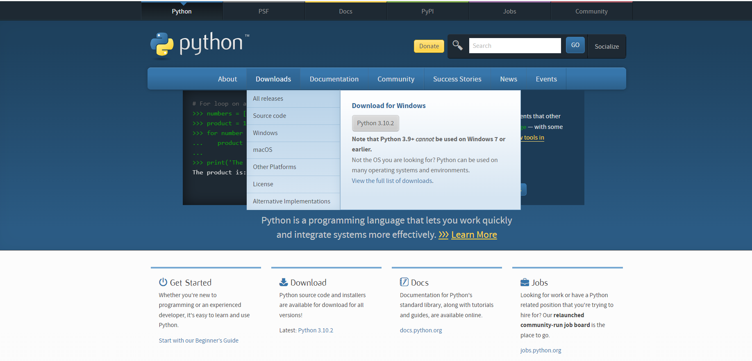Submit search with the GO button
The height and width of the screenshot is (361, 752).
pyautogui.click(x=575, y=45)
